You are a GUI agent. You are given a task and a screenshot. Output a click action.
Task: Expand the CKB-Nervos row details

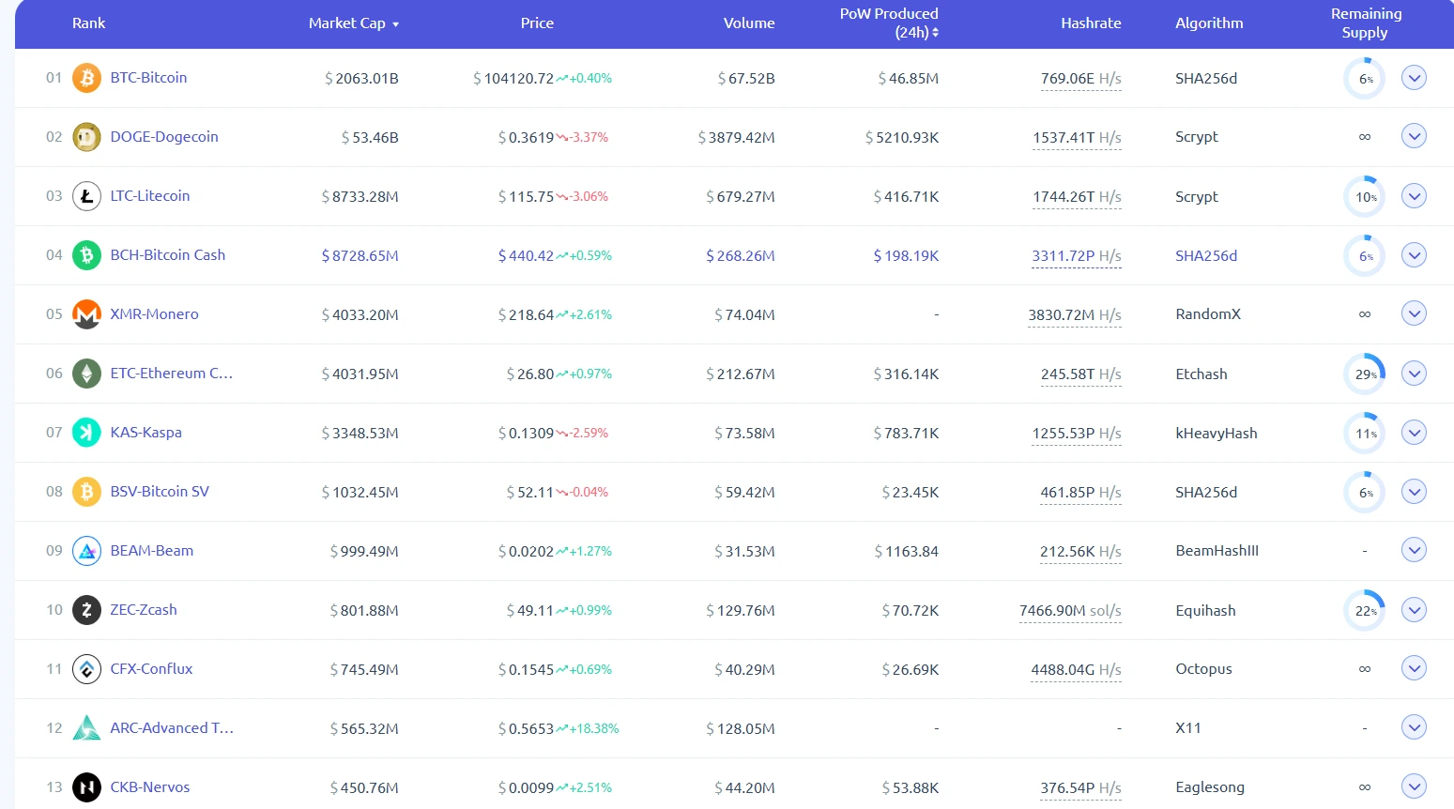click(x=1414, y=787)
